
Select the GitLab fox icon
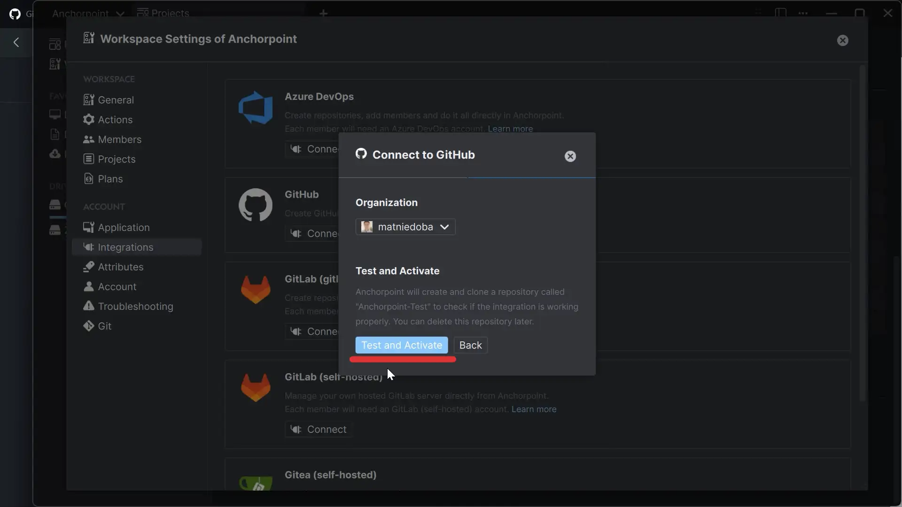tap(255, 288)
